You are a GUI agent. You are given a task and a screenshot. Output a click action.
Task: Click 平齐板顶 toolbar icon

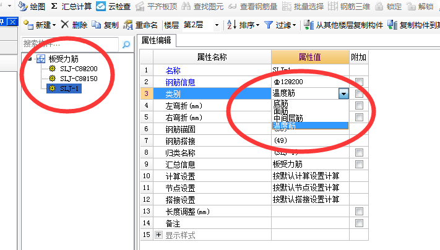pyautogui.click(x=140, y=6)
